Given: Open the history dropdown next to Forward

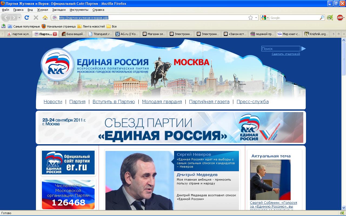Looking at the screenshot, I should tap(19, 18).
